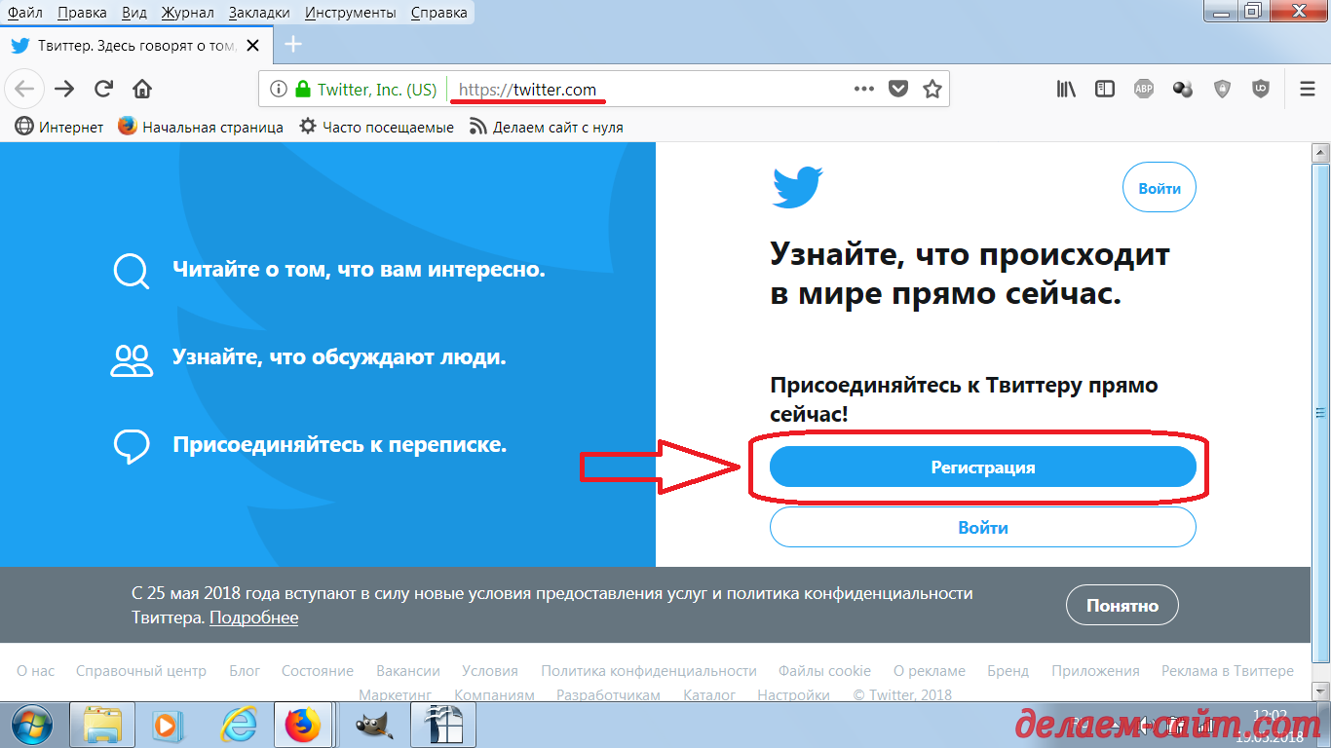Open the Приложения footer link
Screen dimensions: 1331x748
coord(1095,671)
